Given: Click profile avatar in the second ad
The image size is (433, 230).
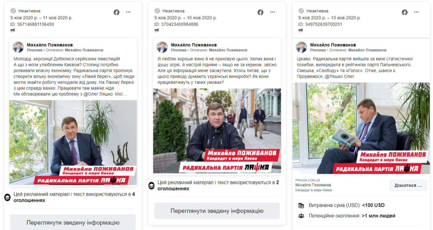Looking at the screenshot, I should (x=162, y=47).
